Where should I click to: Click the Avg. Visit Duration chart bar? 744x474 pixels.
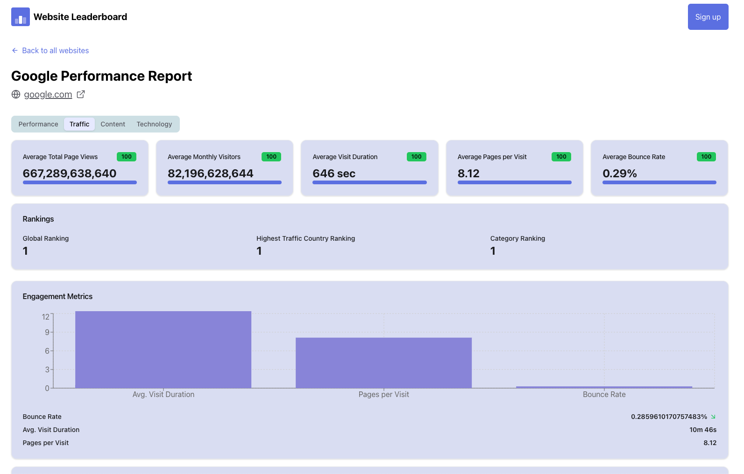pyautogui.click(x=163, y=349)
